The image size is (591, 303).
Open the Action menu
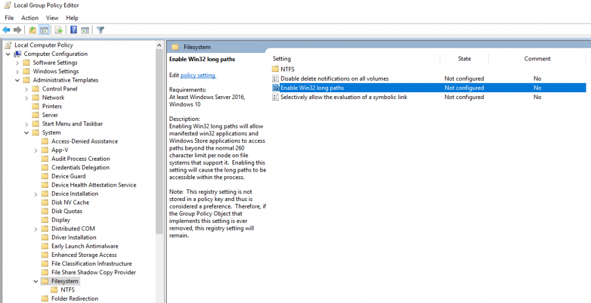pos(29,18)
